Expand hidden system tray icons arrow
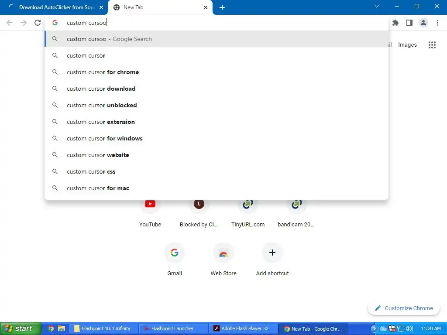The image size is (447, 335). pos(374,328)
